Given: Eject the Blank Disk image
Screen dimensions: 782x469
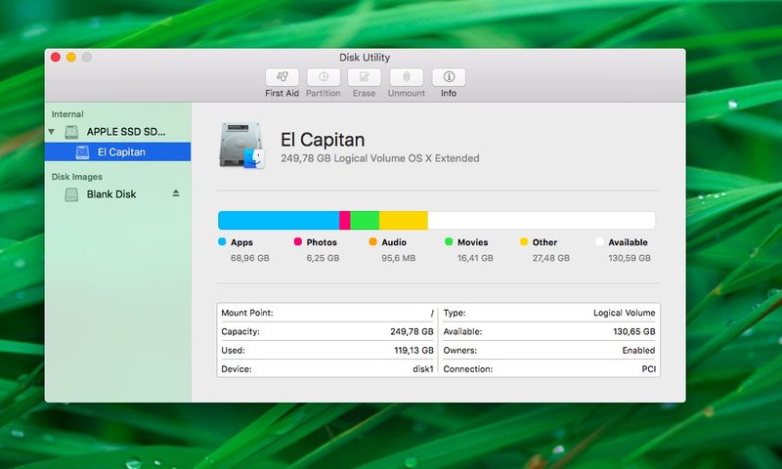Looking at the screenshot, I should click(176, 193).
